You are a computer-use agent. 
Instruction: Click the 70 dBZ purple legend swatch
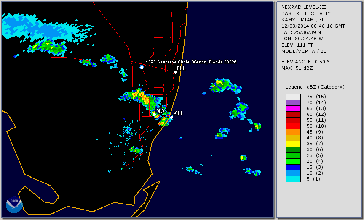293,102
